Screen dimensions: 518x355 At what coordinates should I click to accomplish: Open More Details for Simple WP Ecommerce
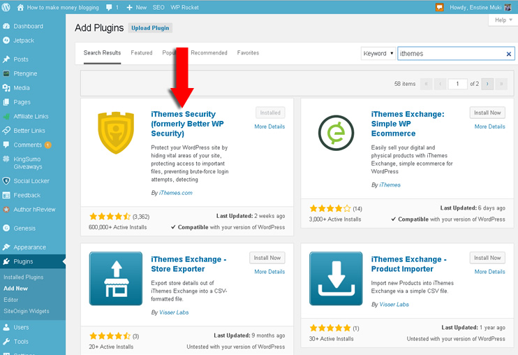489,126
